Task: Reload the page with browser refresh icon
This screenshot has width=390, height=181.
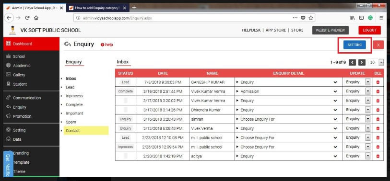Action: 27,18
